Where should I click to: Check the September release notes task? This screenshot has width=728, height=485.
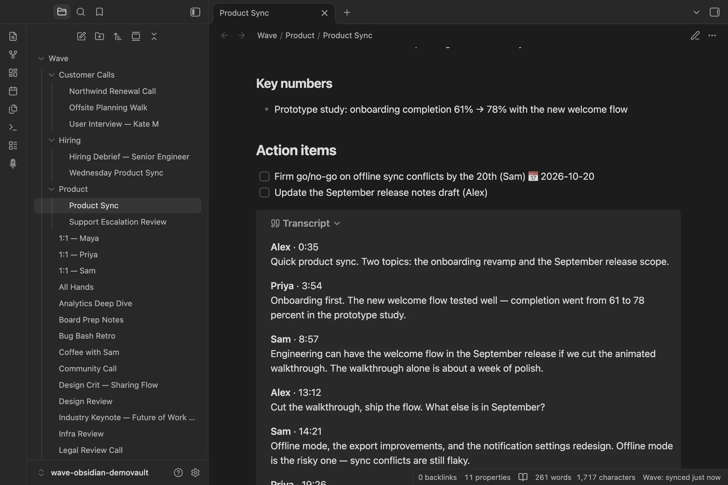pyautogui.click(x=264, y=193)
